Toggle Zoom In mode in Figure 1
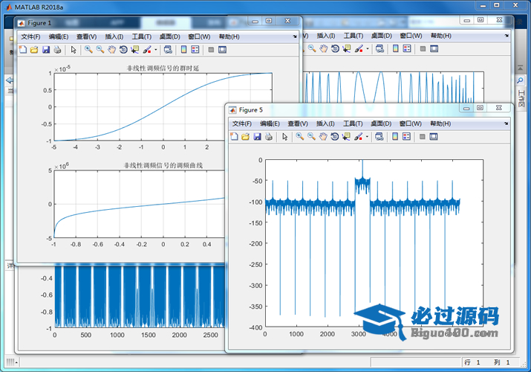The height and width of the screenshot is (372, 531). 88,50
